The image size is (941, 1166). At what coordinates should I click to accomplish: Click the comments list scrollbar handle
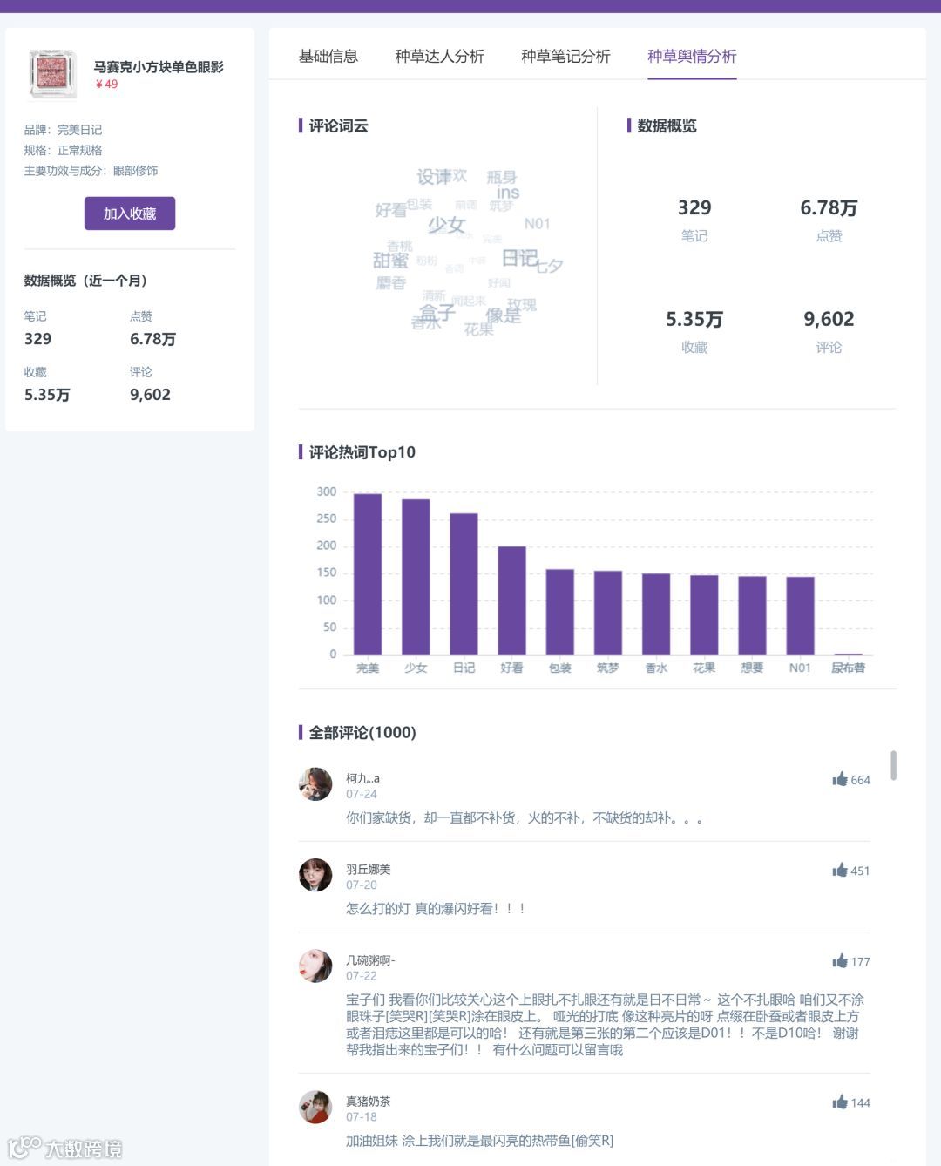(x=893, y=765)
